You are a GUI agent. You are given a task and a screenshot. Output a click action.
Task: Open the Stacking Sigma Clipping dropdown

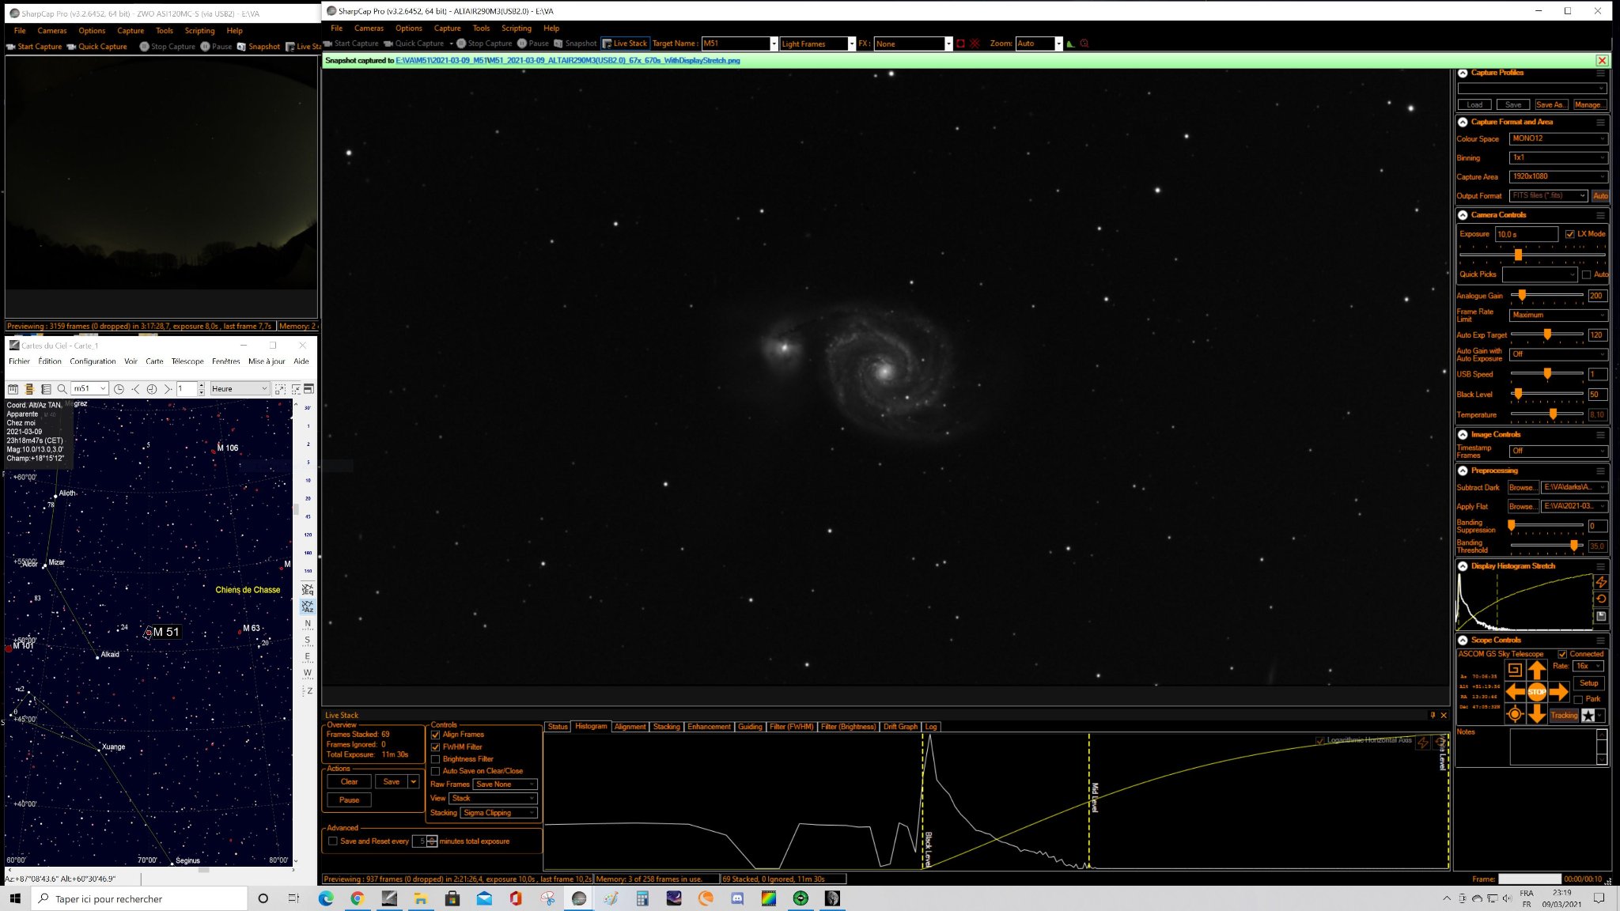[499, 813]
